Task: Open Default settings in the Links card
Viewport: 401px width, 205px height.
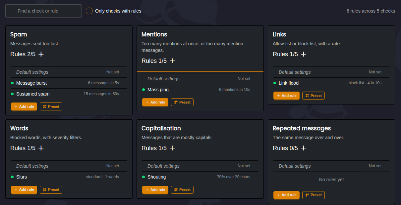Action: (331, 72)
